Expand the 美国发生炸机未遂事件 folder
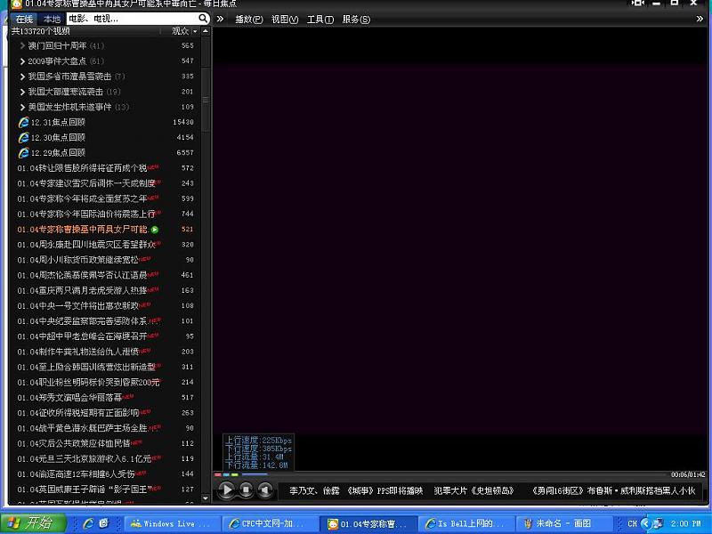This screenshot has height=534, width=712. 22,107
